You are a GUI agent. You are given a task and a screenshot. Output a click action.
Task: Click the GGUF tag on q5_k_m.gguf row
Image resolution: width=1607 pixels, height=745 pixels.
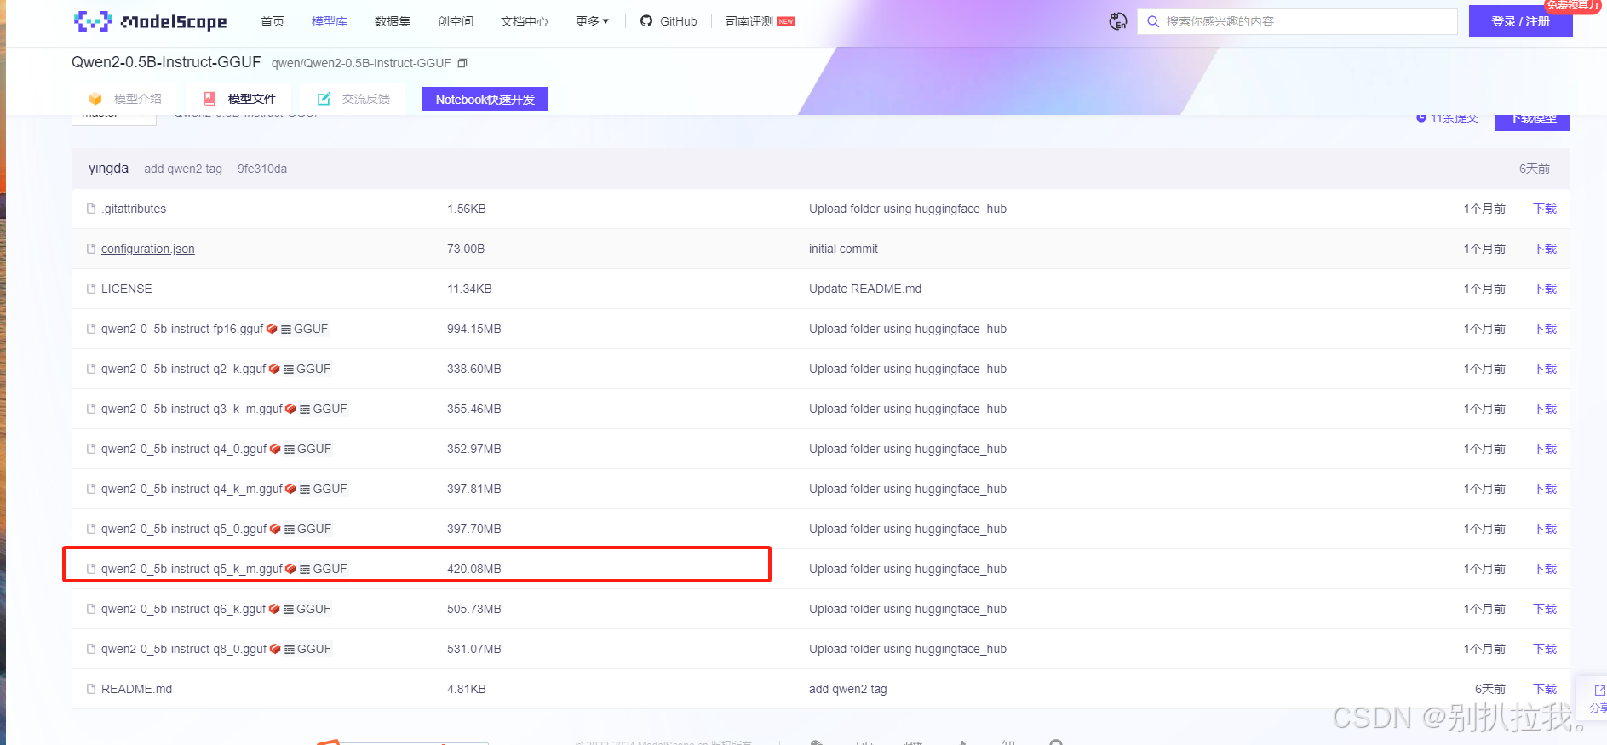point(324,569)
